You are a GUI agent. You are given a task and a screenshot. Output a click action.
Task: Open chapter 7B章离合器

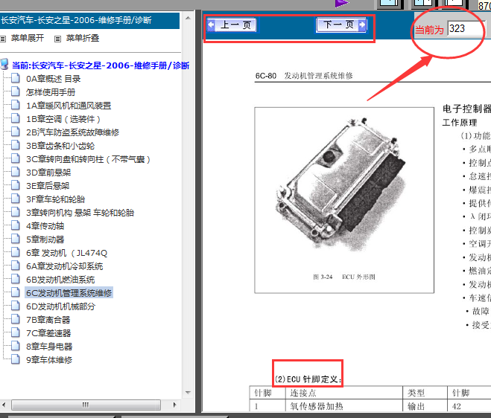click(x=48, y=320)
